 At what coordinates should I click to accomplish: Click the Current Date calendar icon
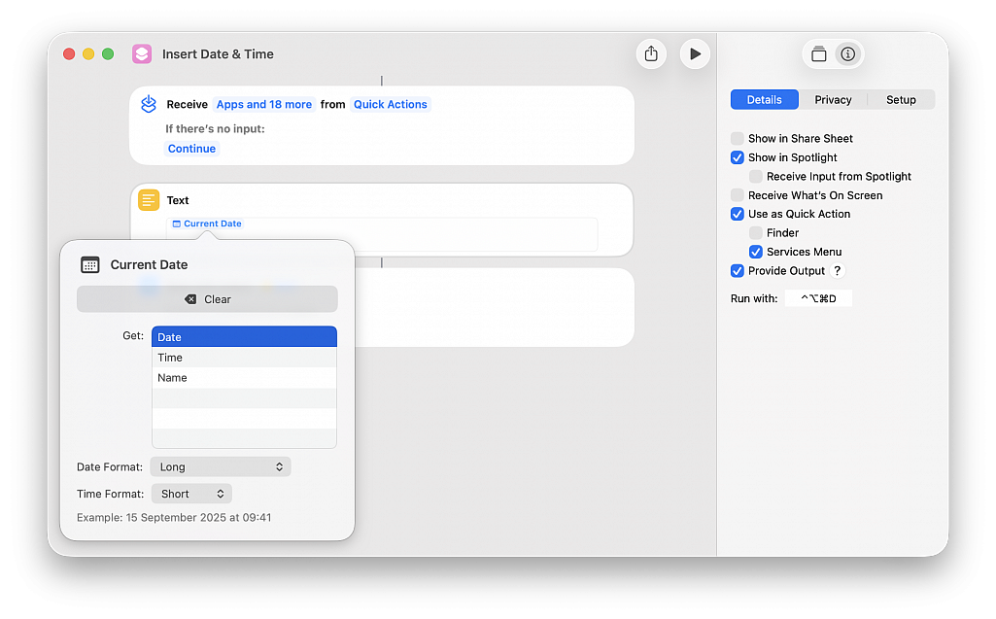tap(90, 264)
